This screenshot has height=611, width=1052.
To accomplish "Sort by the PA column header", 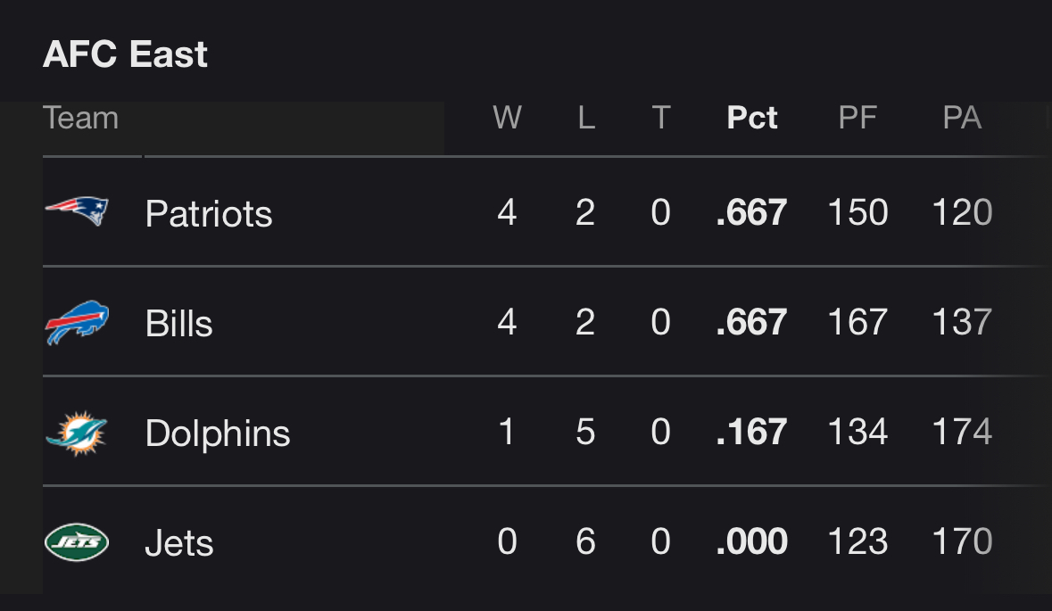I will 962,118.
